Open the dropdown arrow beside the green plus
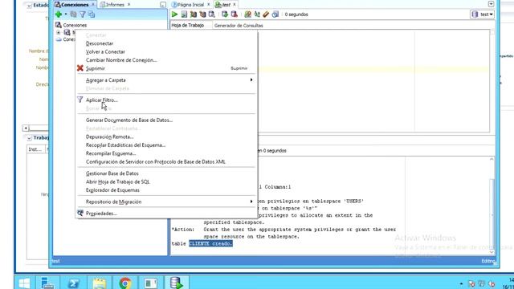514x289 pixels. [66, 14]
